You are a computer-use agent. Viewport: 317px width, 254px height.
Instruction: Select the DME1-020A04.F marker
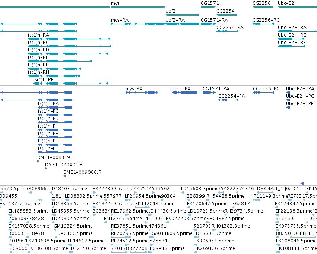coord(46,169)
